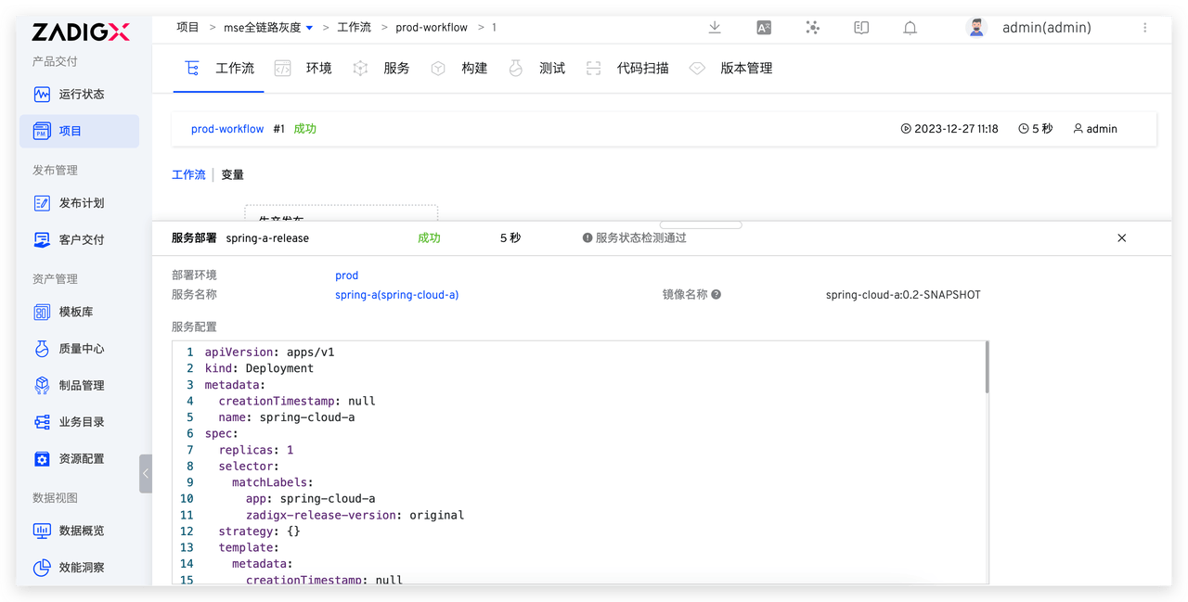Open the prod environment link
Viewport: 1188px width, 602px height.
(346, 275)
